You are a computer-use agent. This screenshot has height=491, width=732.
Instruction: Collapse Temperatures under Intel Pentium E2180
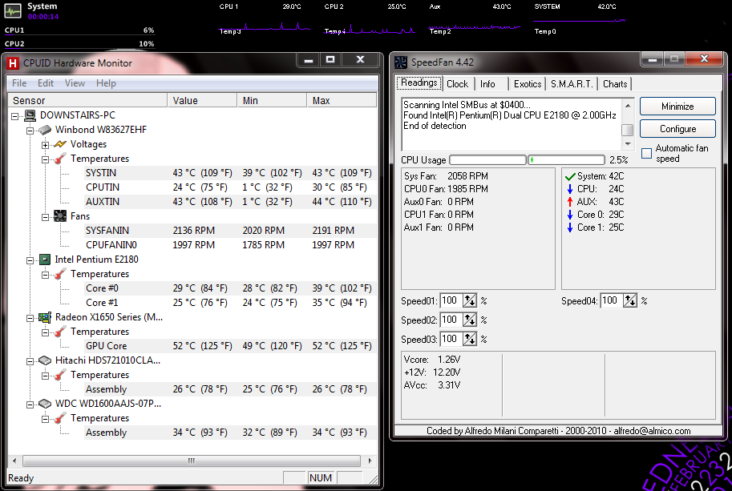pyautogui.click(x=45, y=275)
